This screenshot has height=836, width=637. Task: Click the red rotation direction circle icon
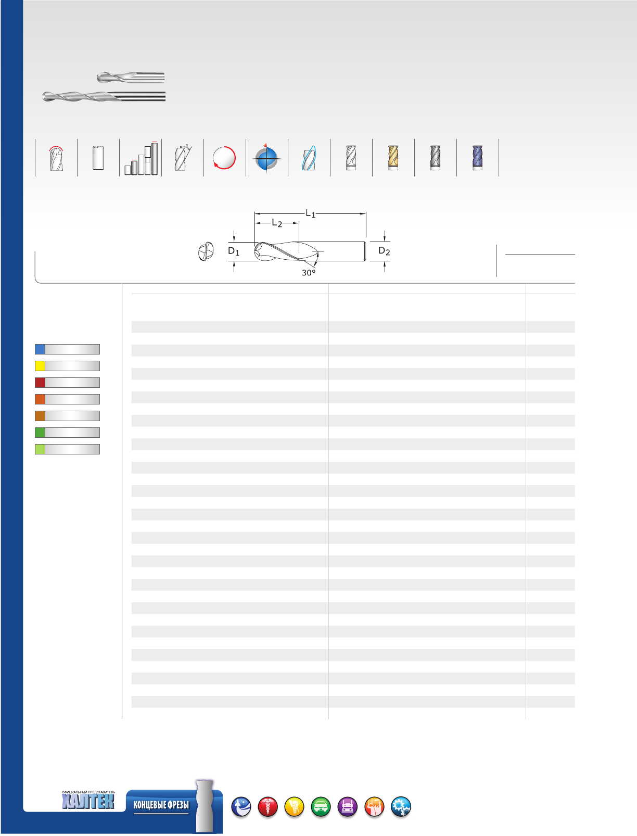(x=224, y=158)
